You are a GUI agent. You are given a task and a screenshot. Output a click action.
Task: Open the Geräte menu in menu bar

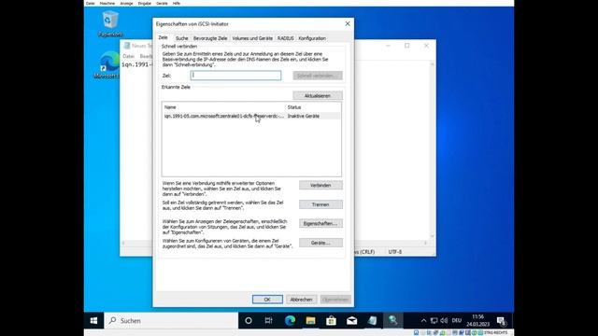point(162,3)
